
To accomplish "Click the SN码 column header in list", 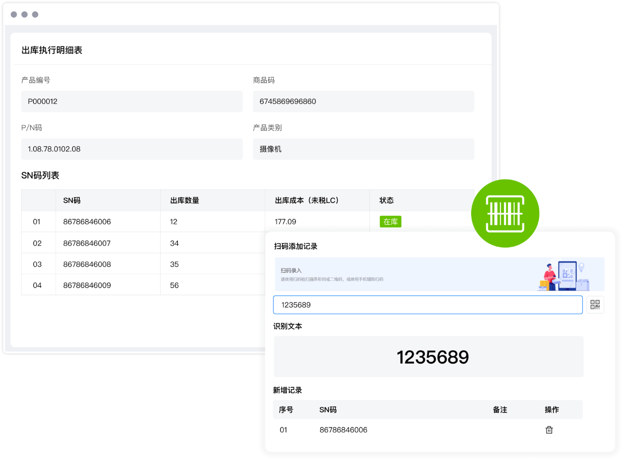I will tap(72, 200).
